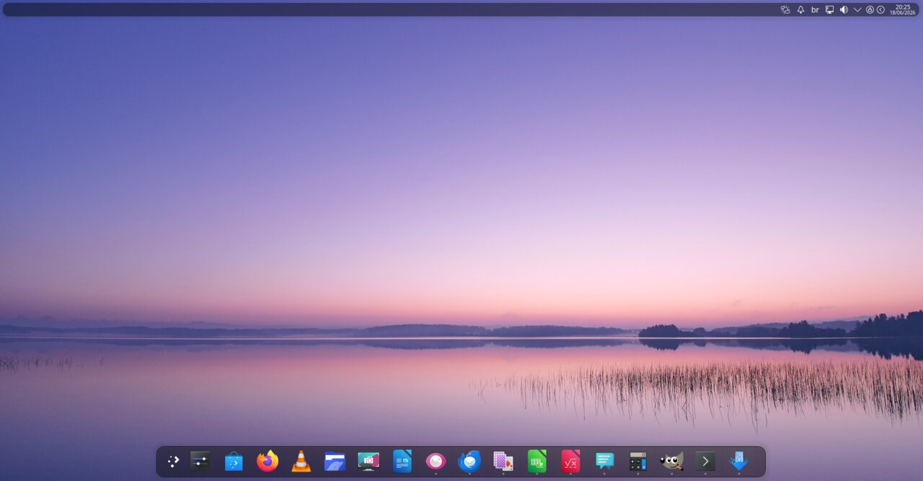Viewport: 923px width, 481px height.
Task: Open LibreOffice Calc from the dock
Action: (537, 461)
